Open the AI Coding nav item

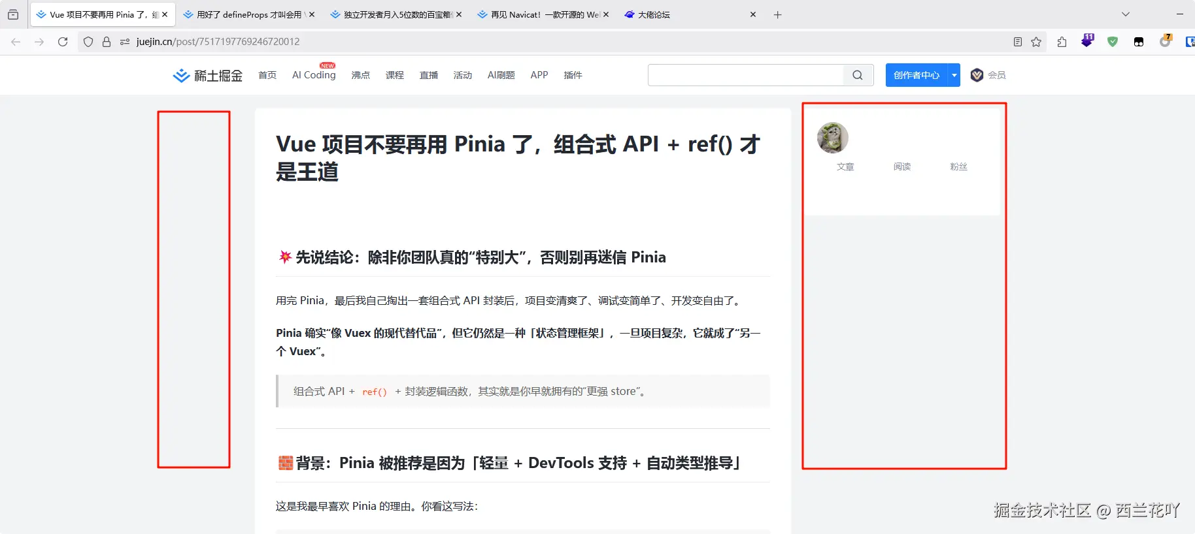coord(314,75)
